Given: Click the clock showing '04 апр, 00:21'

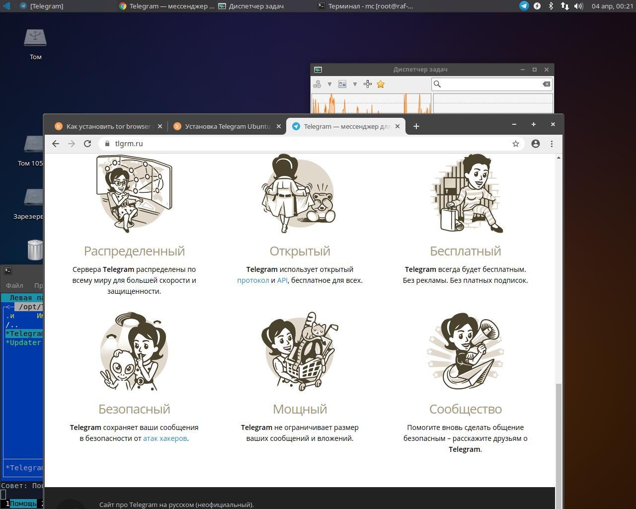Looking at the screenshot, I should [612, 6].
